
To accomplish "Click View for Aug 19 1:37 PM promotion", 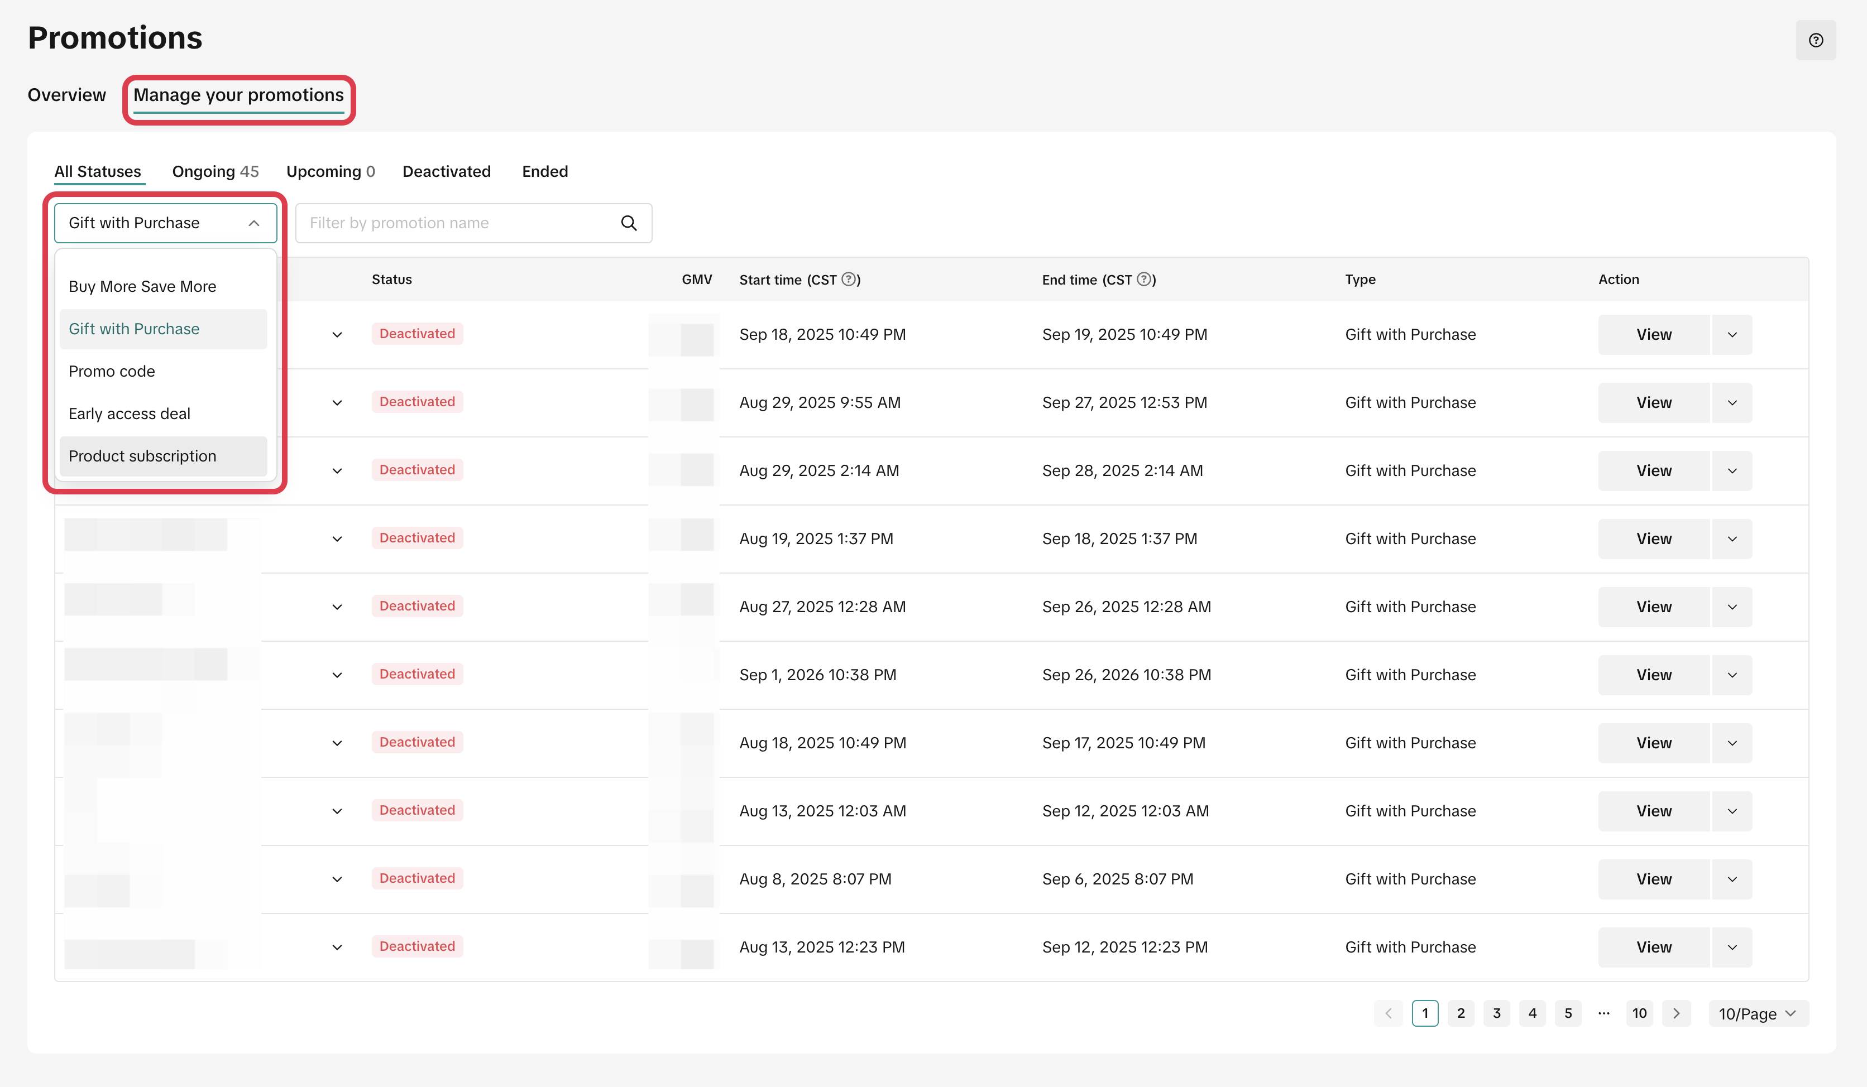I will click(x=1653, y=538).
